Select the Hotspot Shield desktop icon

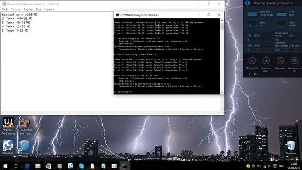pos(25,149)
